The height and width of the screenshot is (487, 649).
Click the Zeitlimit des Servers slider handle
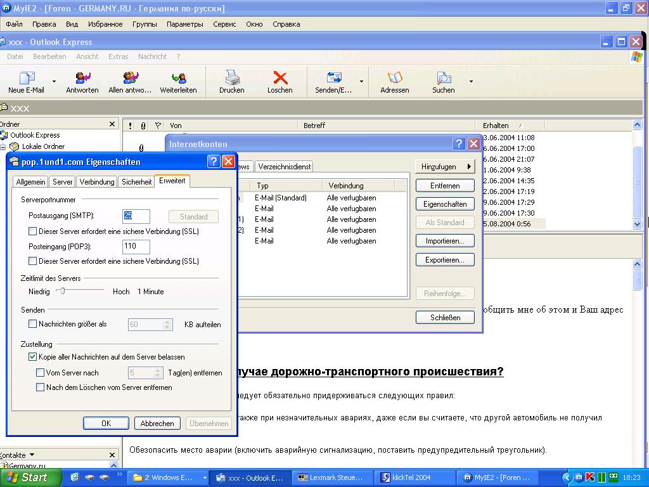click(x=63, y=290)
